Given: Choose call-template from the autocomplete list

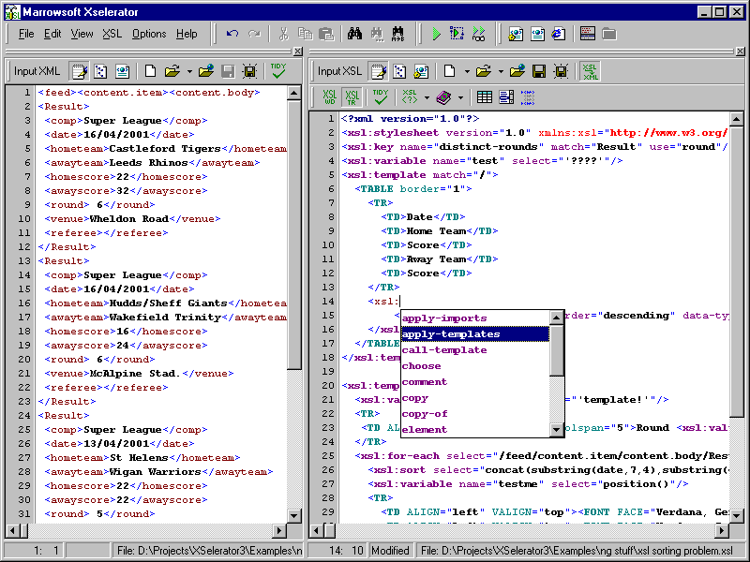Looking at the screenshot, I should (475, 349).
